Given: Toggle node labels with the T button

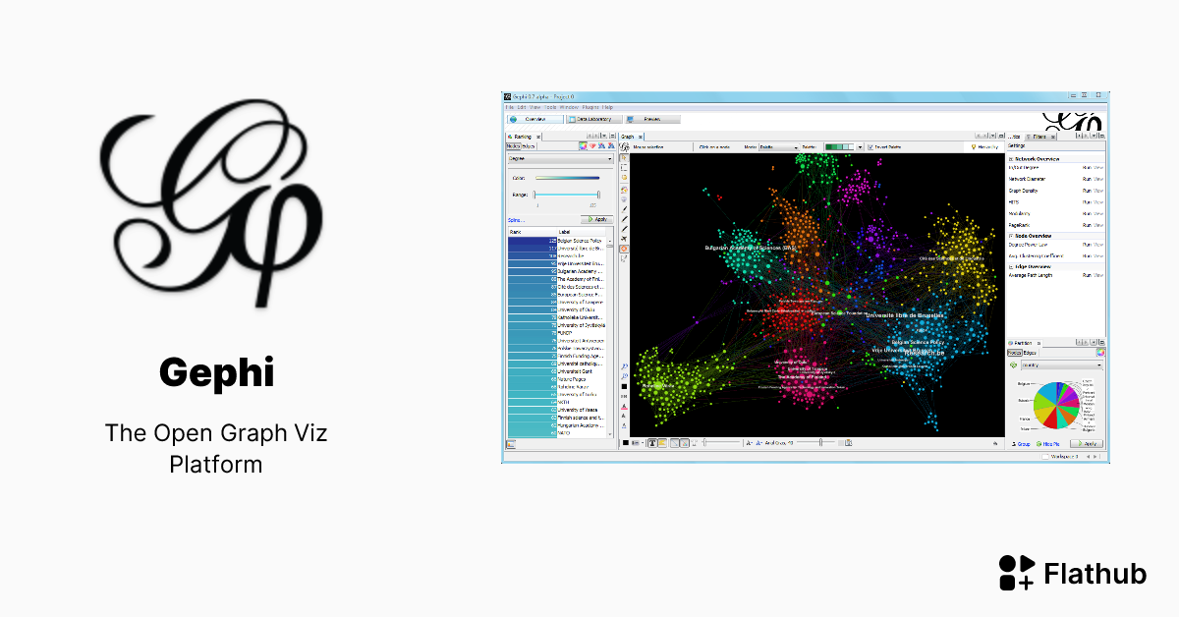Looking at the screenshot, I should (651, 442).
